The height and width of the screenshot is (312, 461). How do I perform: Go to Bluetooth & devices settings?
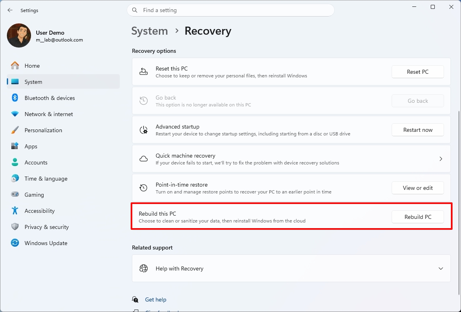pos(63,98)
